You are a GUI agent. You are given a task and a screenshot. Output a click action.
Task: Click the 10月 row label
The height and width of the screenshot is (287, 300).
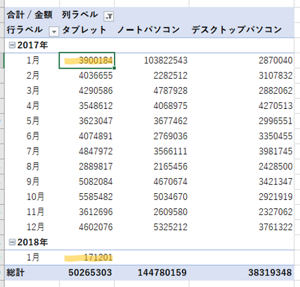click(x=35, y=197)
